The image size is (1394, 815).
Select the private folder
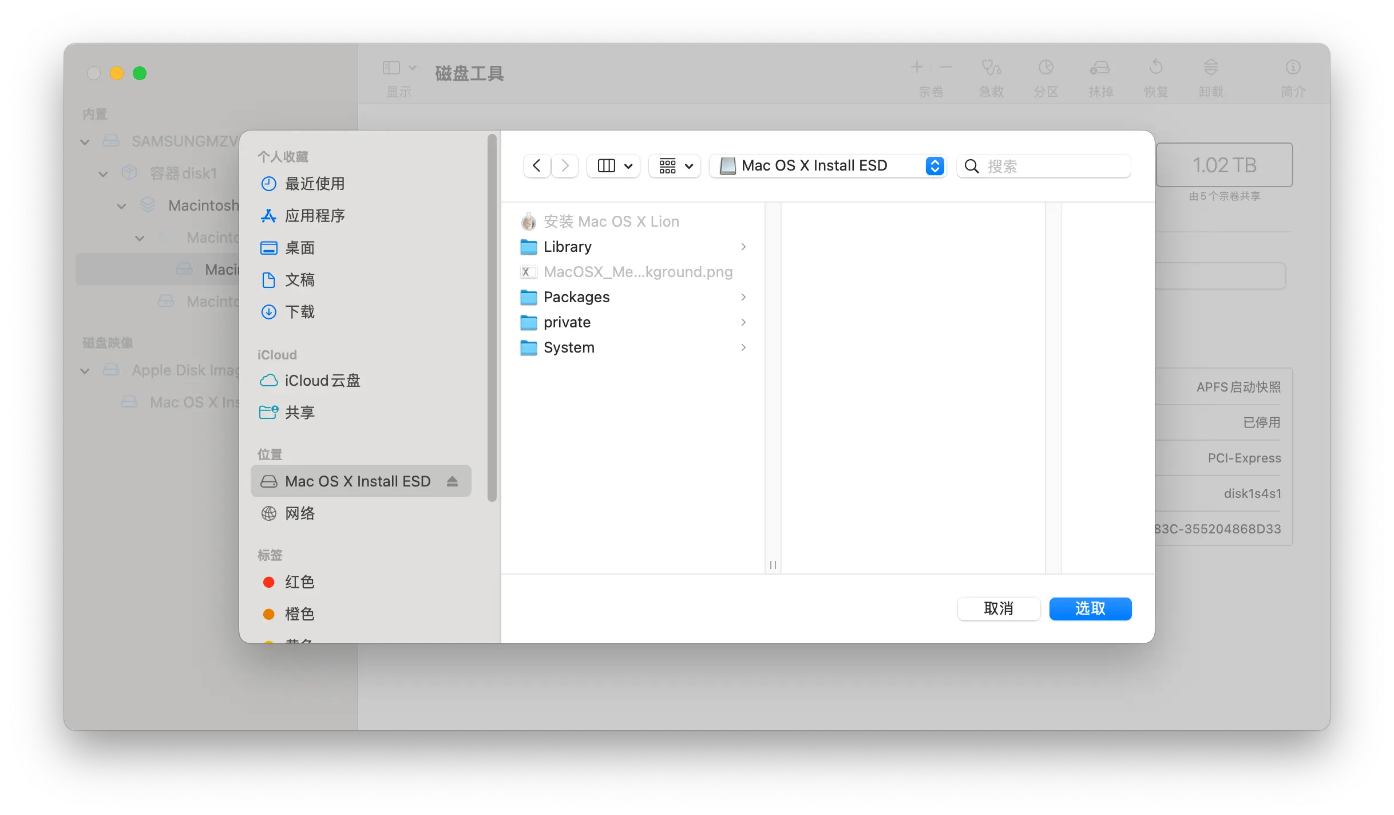633,322
